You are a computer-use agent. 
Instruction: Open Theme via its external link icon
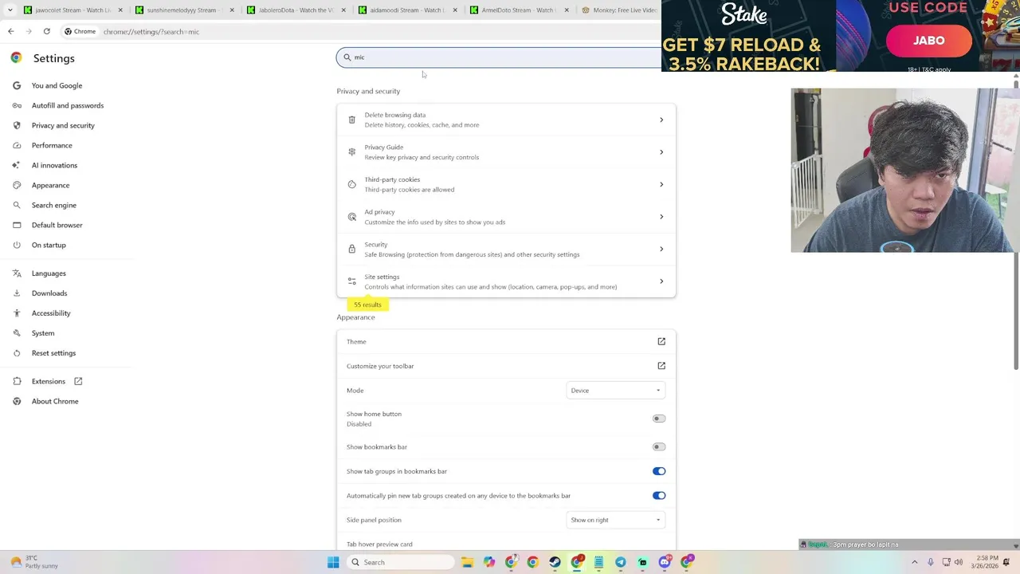pos(661,341)
